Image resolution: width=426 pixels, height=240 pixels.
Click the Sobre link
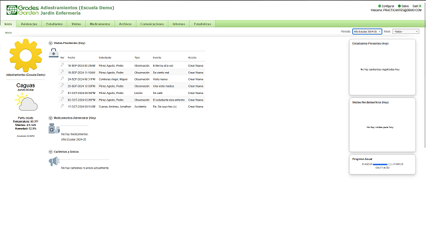point(405,6)
